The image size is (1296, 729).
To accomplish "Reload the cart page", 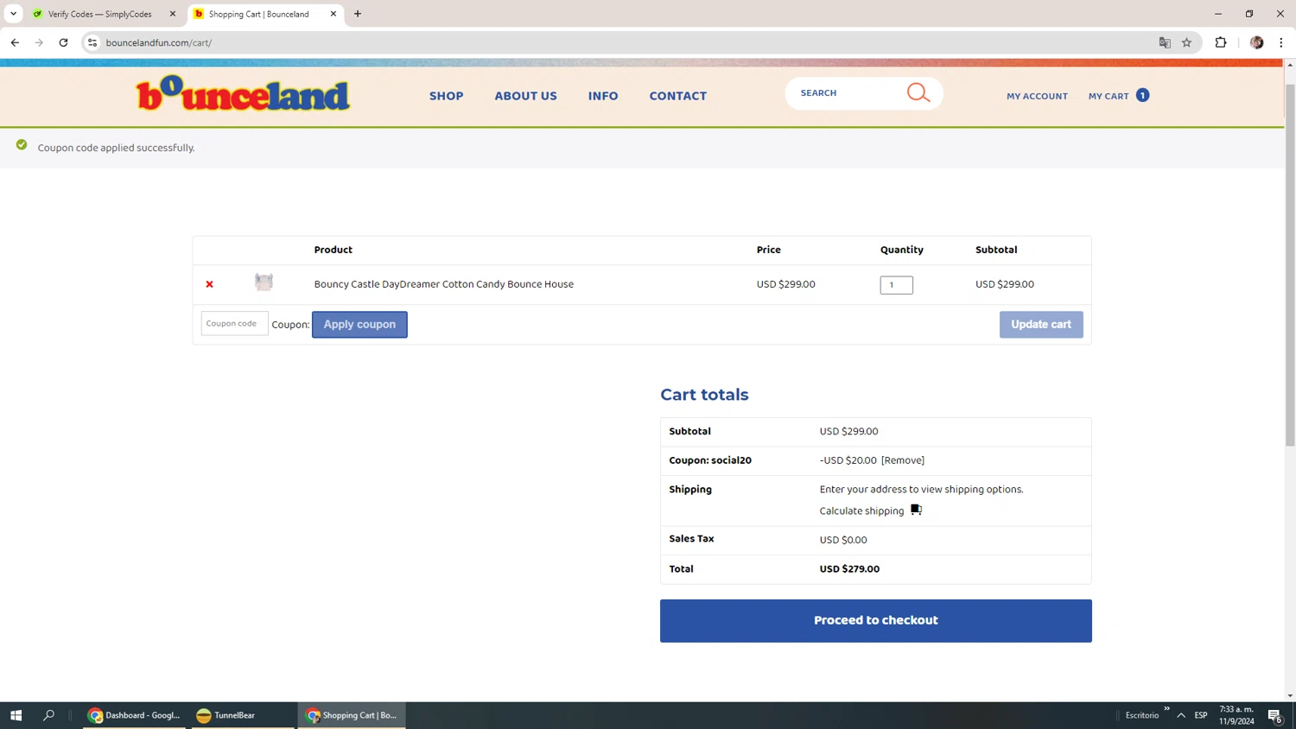I will click(x=63, y=42).
